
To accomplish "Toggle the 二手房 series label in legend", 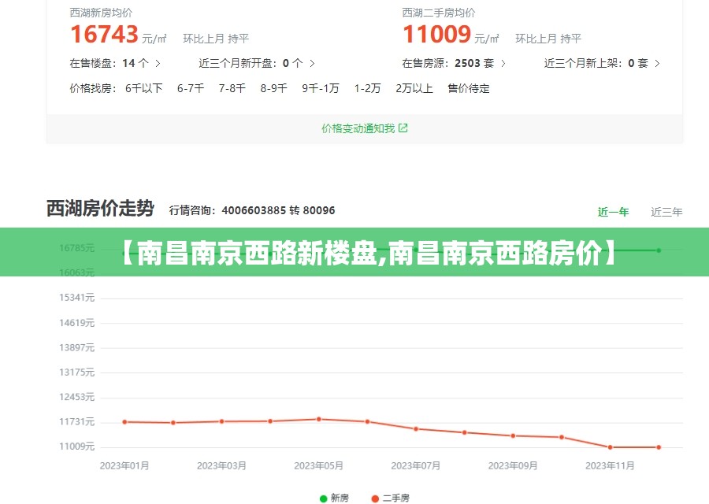I will (x=395, y=498).
